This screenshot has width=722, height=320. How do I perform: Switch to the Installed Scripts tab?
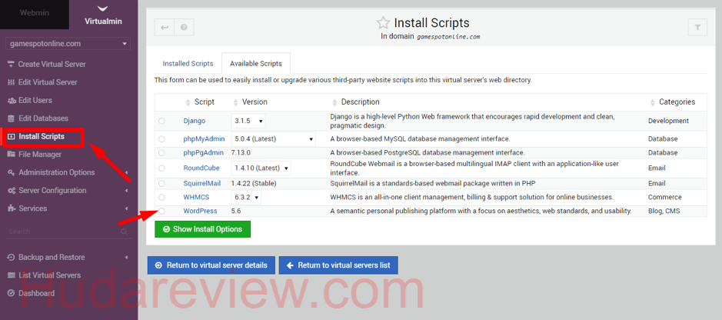point(188,64)
